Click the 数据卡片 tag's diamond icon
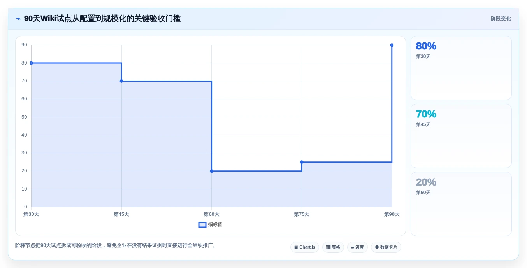527x268 pixels. 377,247
